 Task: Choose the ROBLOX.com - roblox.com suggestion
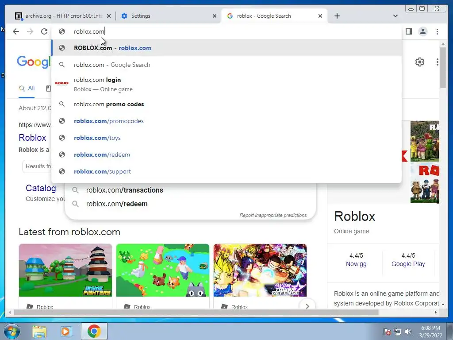pos(227,48)
